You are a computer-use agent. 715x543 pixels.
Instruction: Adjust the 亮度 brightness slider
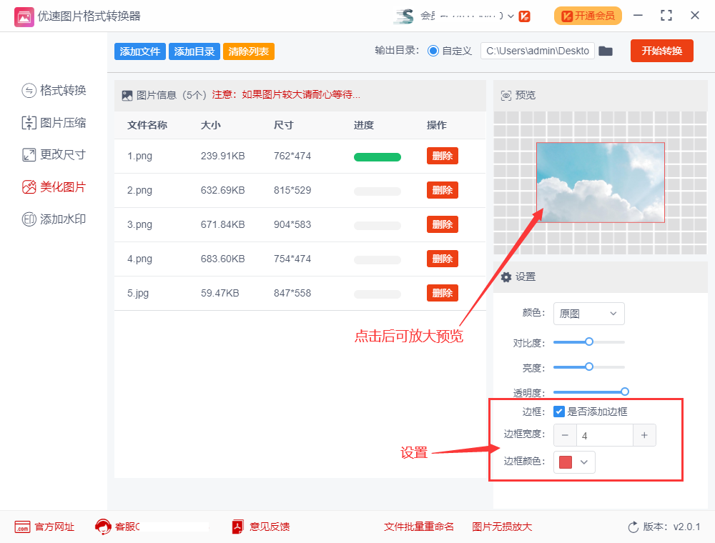point(588,367)
